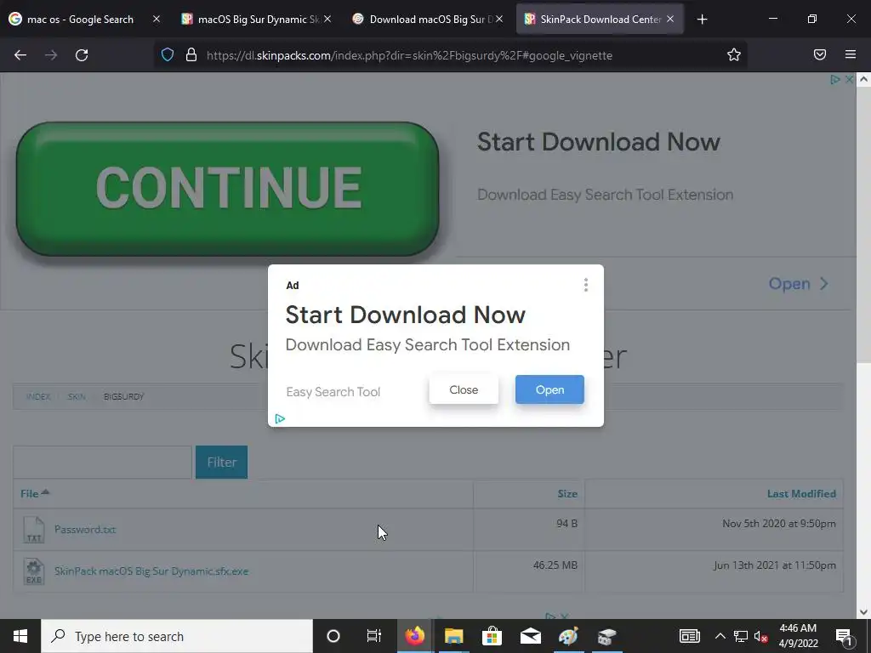
Task: Close the SkinPack Download Center tab
Action: pos(670,19)
